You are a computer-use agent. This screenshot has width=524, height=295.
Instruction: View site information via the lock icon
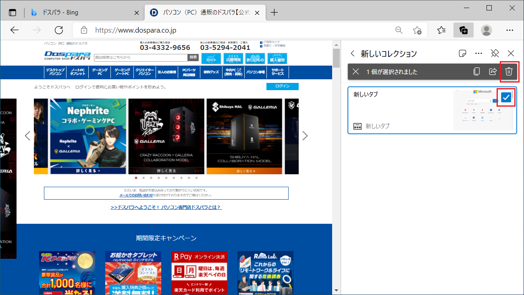pos(84,30)
